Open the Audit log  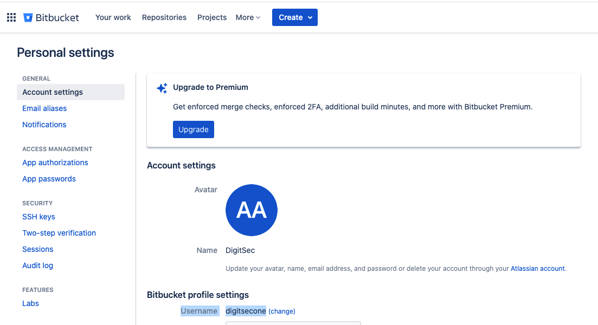[37, 265]
